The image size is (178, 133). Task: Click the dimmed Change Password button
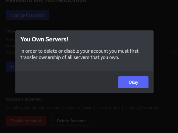pos(28,15)
